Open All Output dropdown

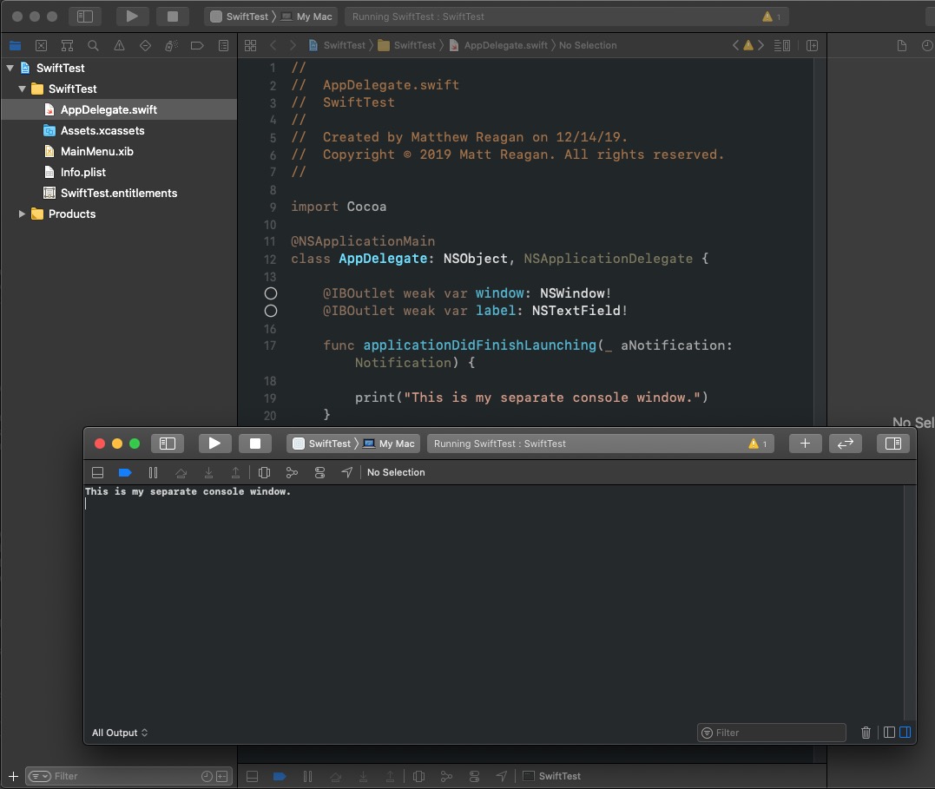[120, 733]
